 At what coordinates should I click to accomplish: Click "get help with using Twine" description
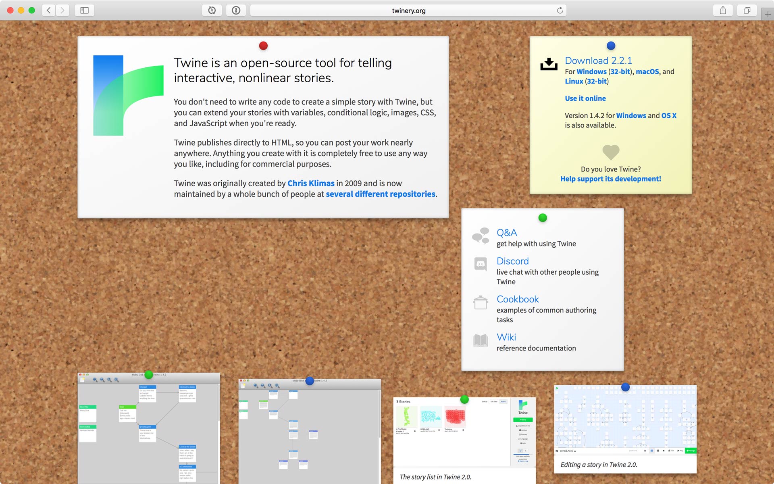(536, 244)
